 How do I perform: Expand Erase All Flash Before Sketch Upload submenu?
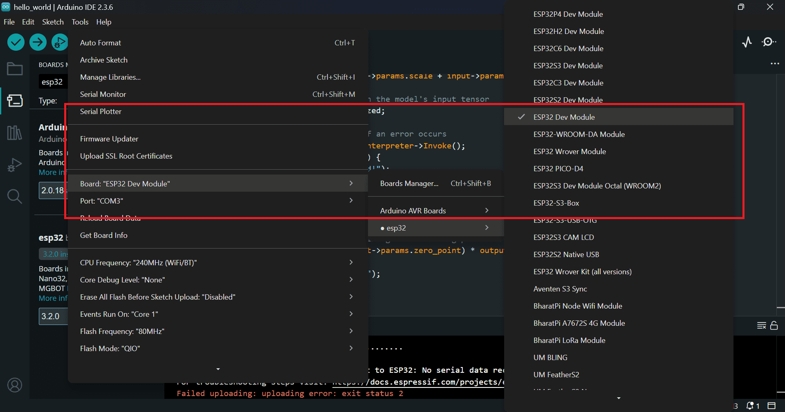click(218, 297)
